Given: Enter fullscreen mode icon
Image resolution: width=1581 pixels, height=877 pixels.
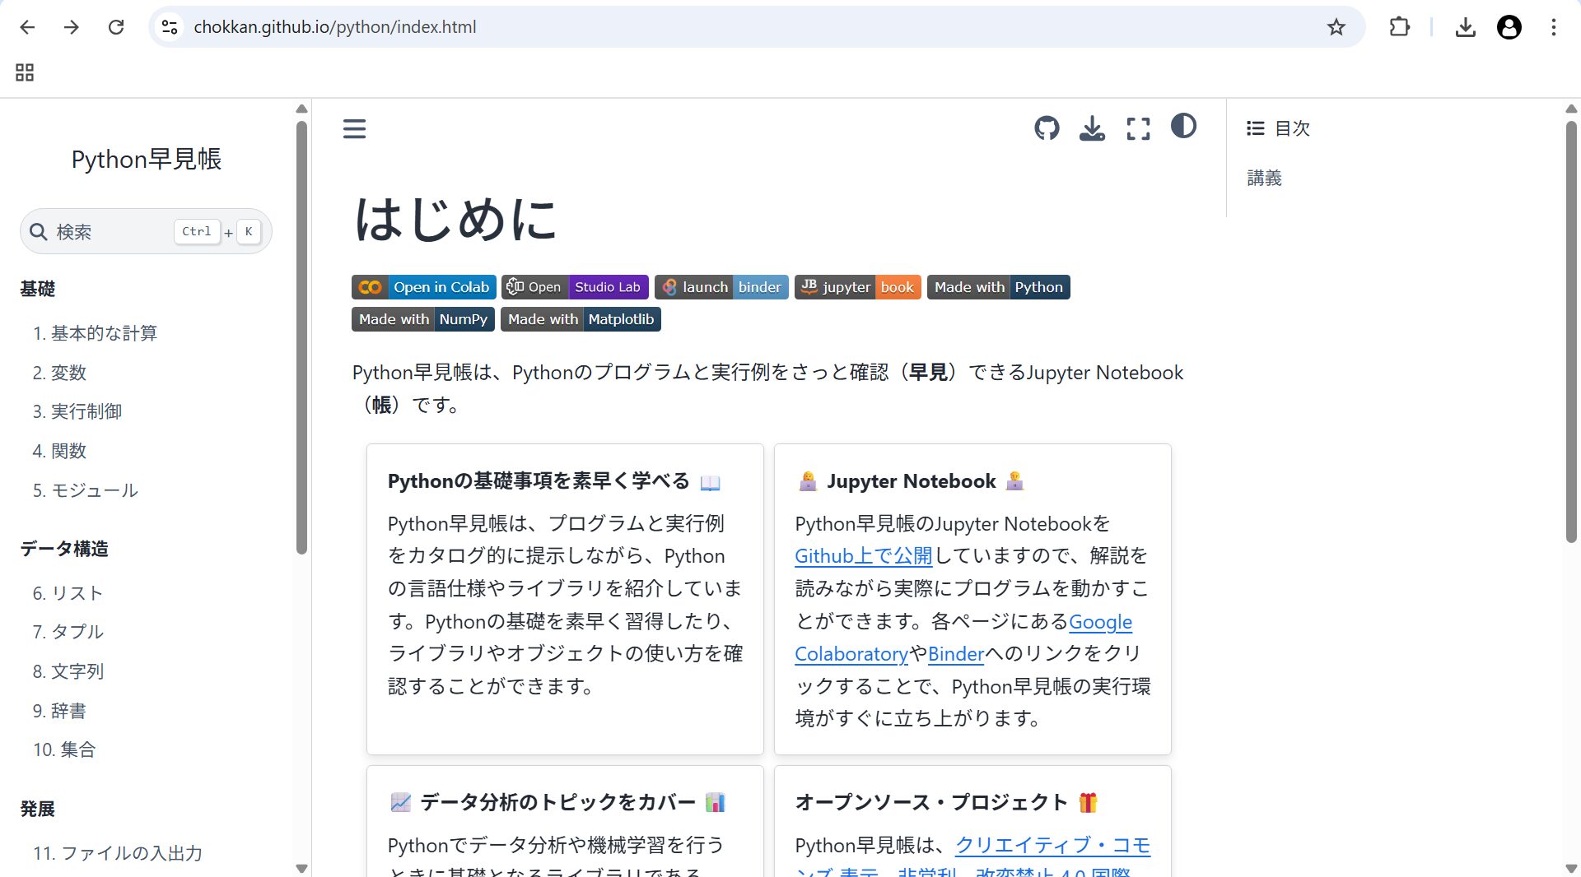Looking at the screenshot, I should (1138, 128).
